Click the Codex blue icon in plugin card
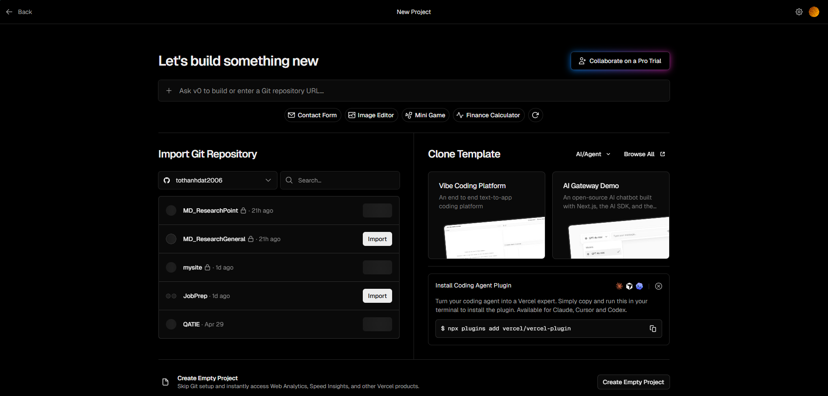 pos(639,286)
